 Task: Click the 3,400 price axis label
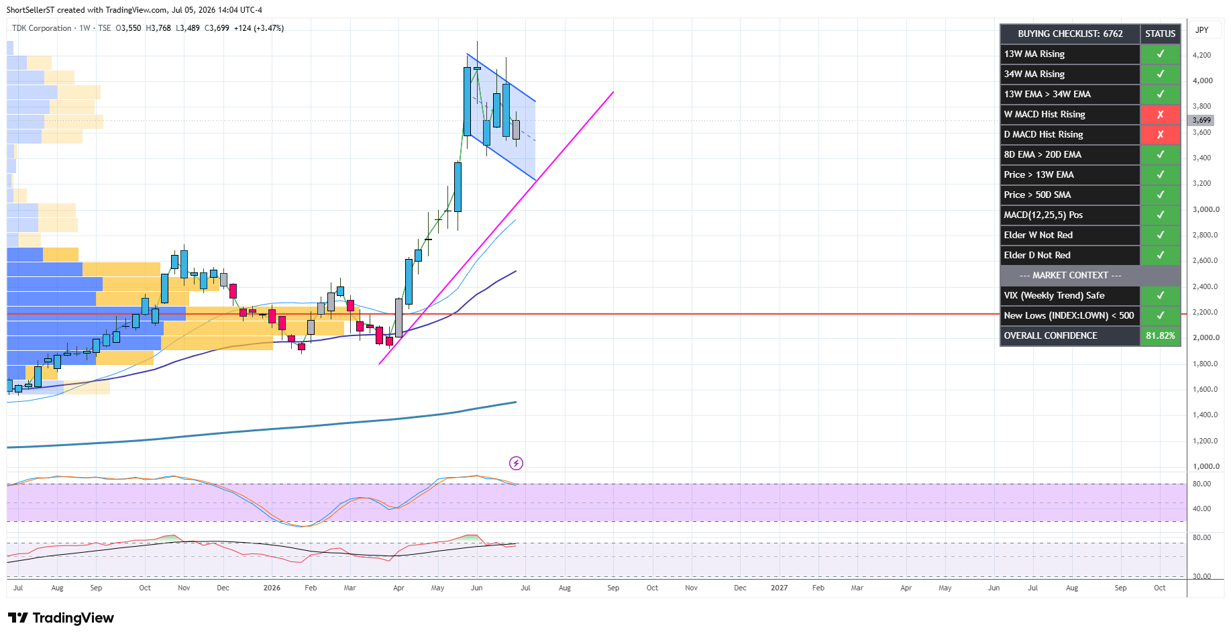pos(1201,158)
